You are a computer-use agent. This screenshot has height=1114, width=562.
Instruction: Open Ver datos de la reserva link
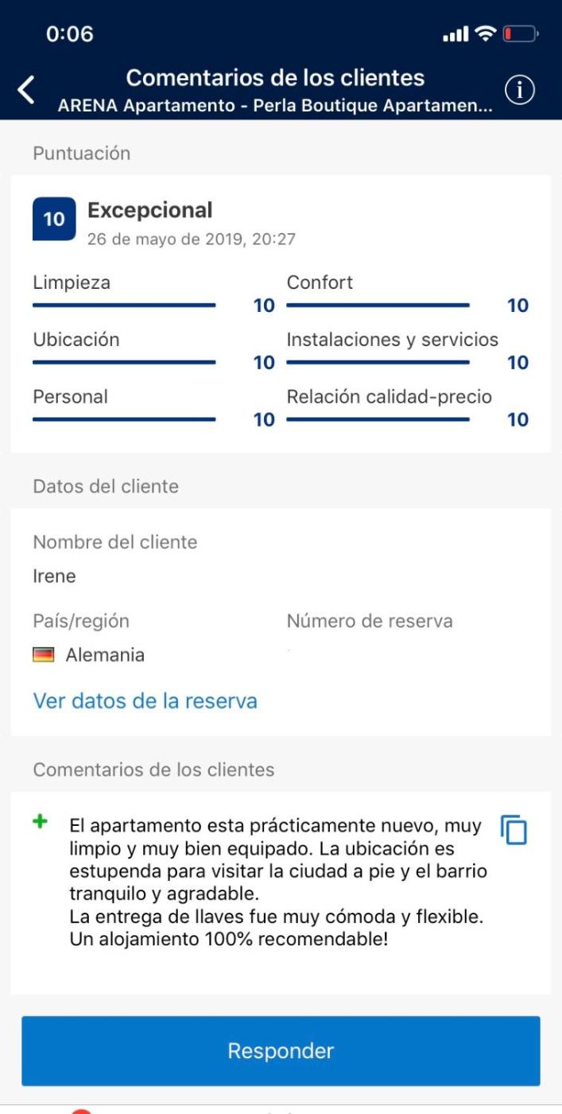click(x=145, y=701)
